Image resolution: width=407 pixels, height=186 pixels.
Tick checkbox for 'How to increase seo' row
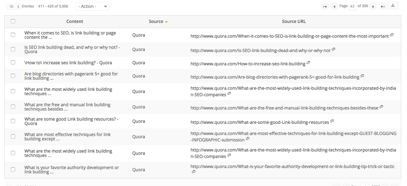tap(13, 62)
